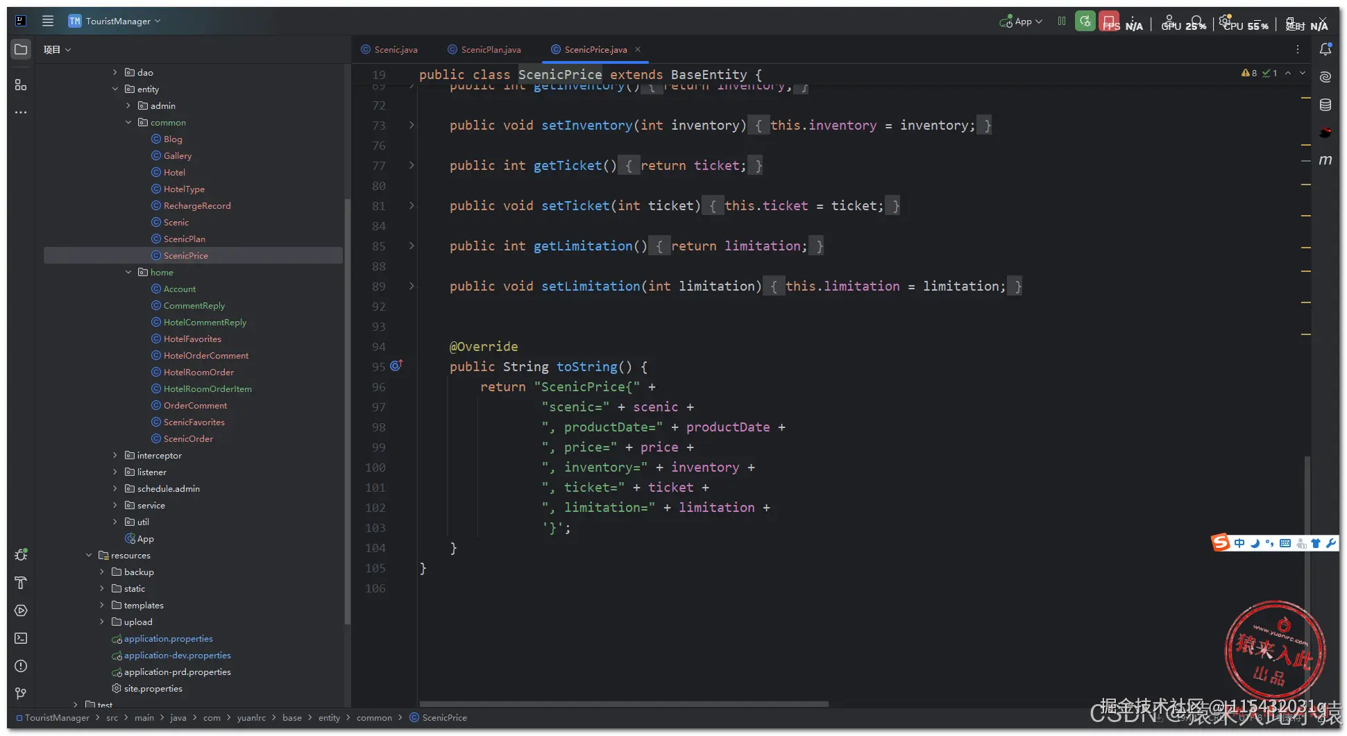Expand the templates folder
Screen dimensions: 1347x736
click(102, 605)
